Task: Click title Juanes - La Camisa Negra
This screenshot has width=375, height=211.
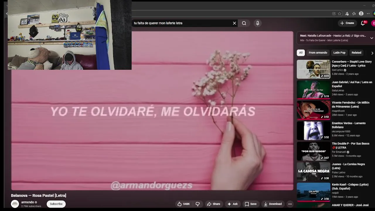Action: click(x=348, y=166)
